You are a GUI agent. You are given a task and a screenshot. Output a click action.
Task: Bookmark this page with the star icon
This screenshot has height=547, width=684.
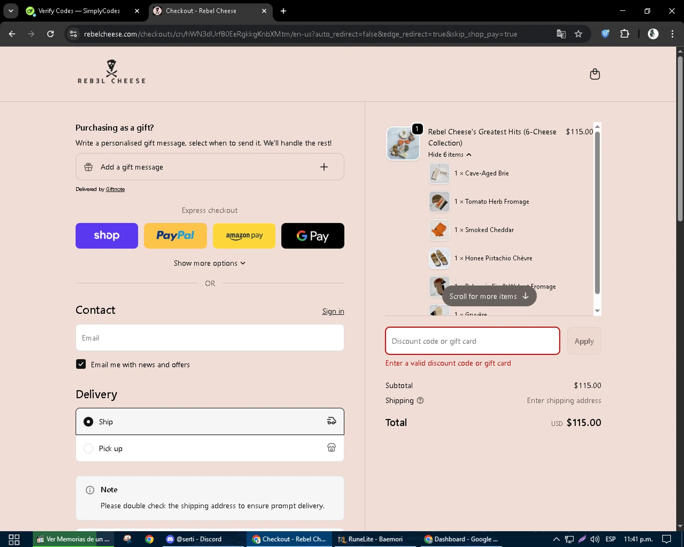(578, 34)
